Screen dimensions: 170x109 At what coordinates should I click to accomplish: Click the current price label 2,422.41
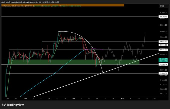tap(163, 60)
